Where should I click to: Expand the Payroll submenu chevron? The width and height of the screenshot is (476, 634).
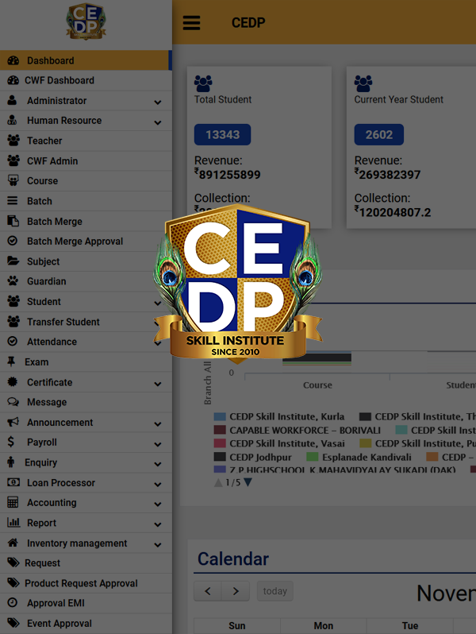[x=158, y=444]
